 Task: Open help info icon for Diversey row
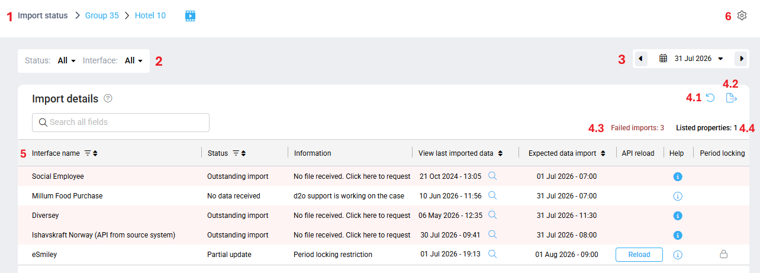pos(678,216)
